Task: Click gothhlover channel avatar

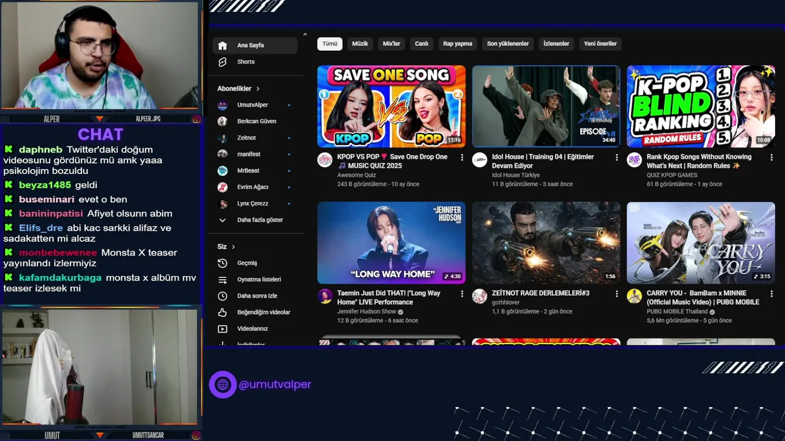Action: click(x=480, y=296)
